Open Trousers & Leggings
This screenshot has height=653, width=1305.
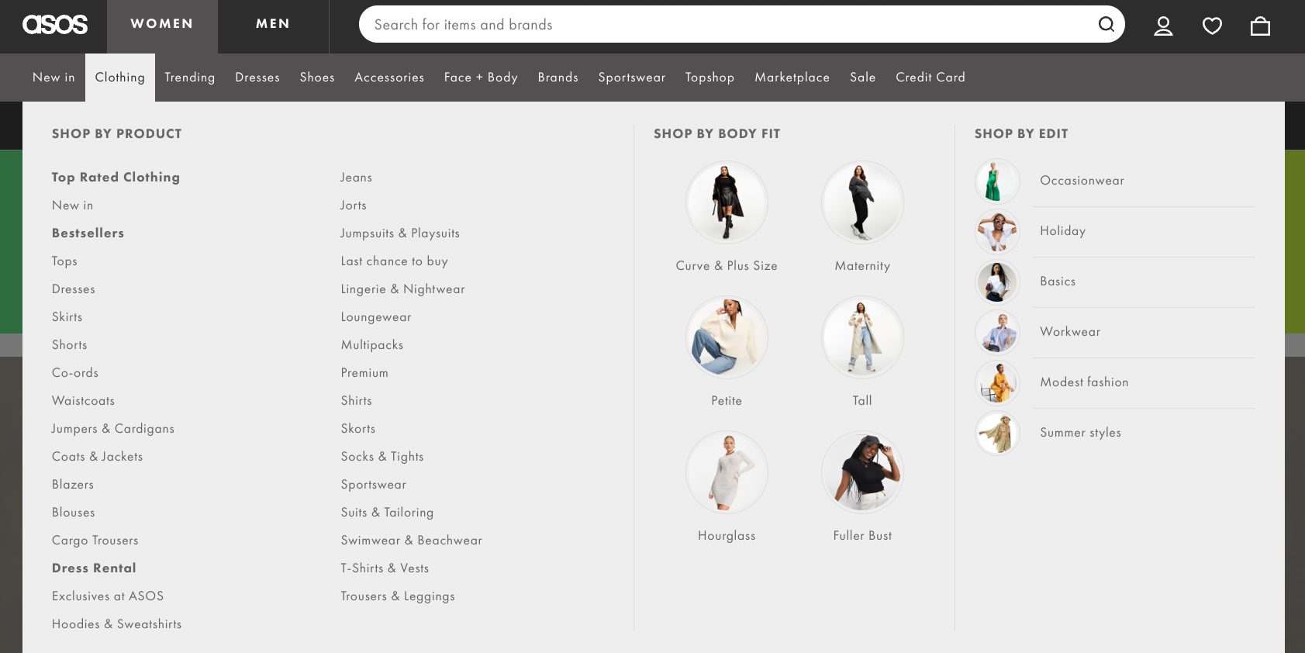click(x=398, y=596)
